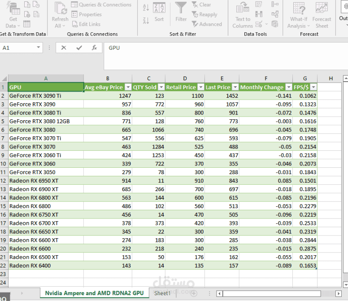Screen dimensions: 348x301
Task: Click the formula bar showing GPU
Action: point(226,56)
